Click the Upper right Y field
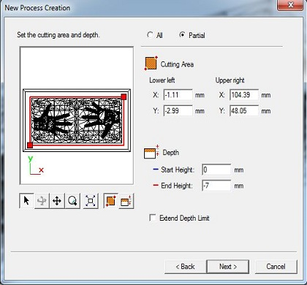The height and width of the screenshot is (285, 307). click(x=244, y=111)
